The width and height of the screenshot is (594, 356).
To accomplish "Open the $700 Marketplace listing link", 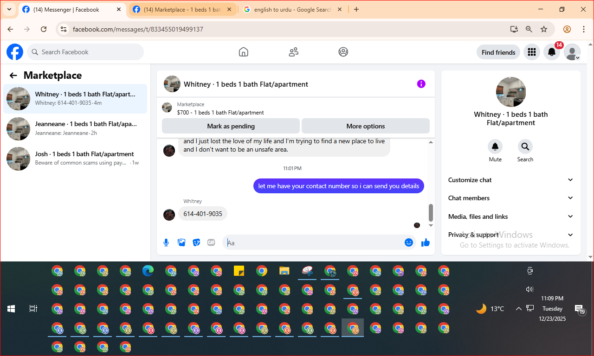I will click(x=220, y=113).
